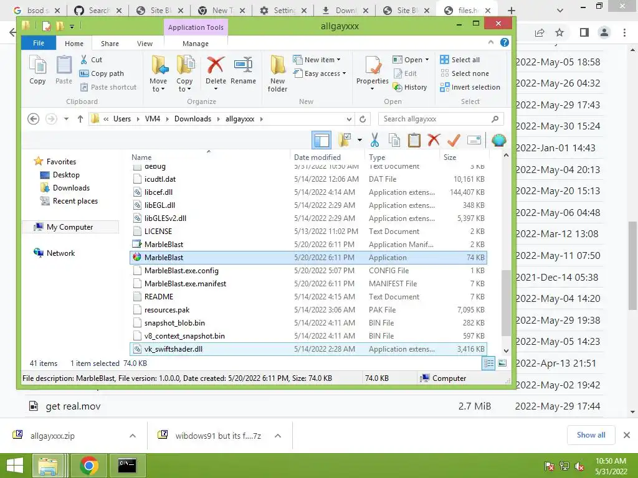This screenshot has width=638, height=478.
Task: Click Cut in the Clipboard group
Action: 91,60
